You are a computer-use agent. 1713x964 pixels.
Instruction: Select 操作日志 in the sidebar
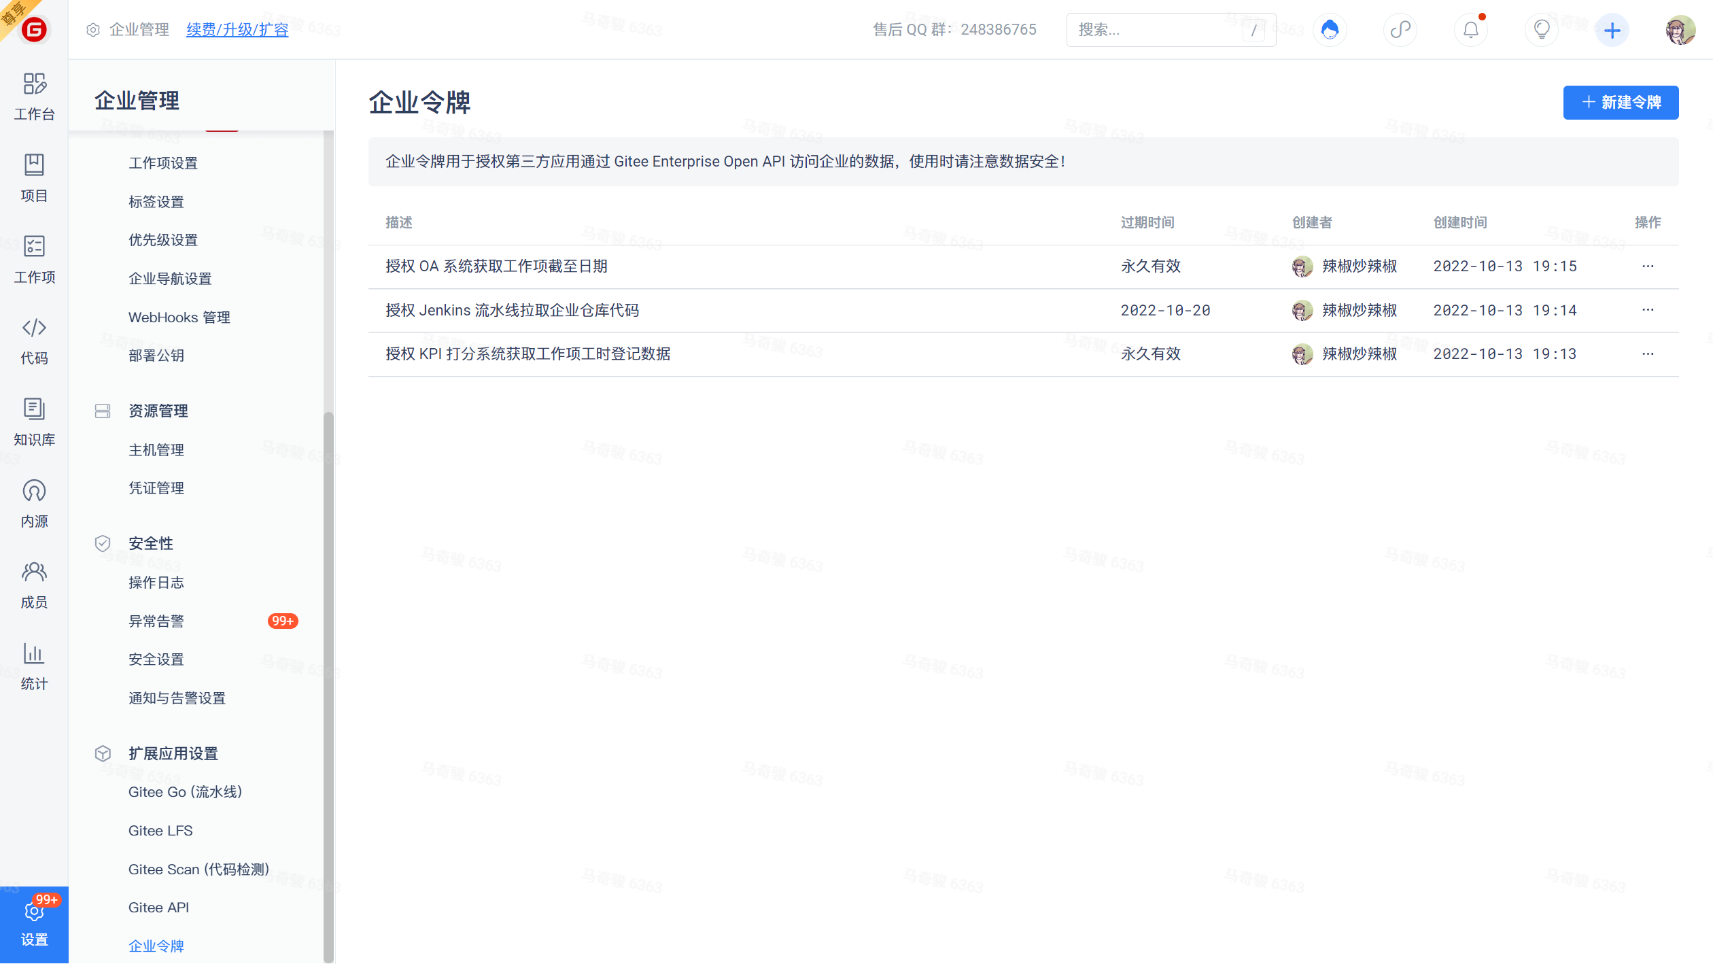click(x=156, y=583)
